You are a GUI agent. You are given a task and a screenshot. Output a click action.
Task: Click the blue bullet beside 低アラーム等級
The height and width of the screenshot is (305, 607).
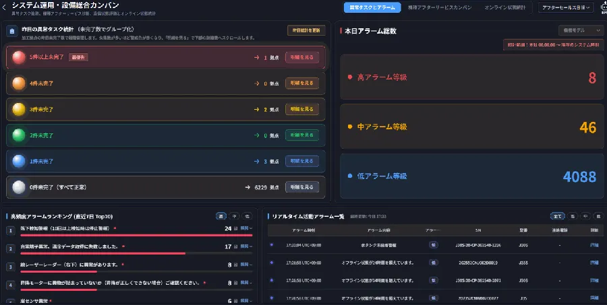[x=350, y=176]
